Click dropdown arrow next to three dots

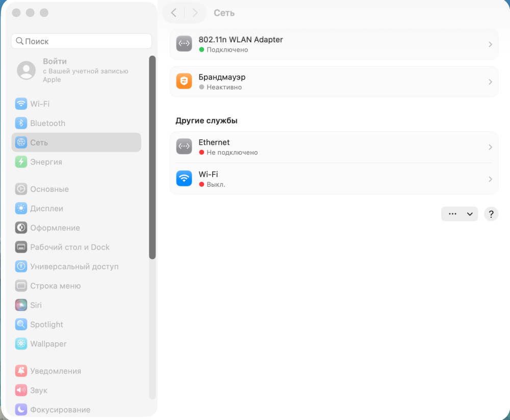click(470, 214)
